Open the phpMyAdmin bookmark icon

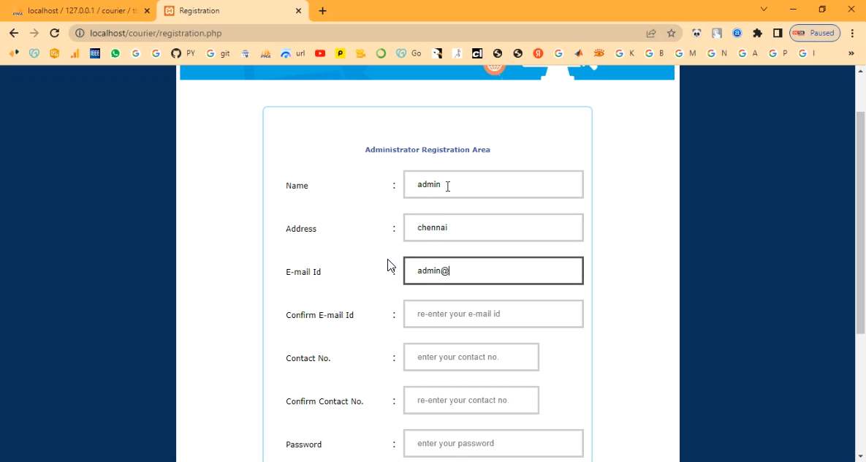coord(266,53)
